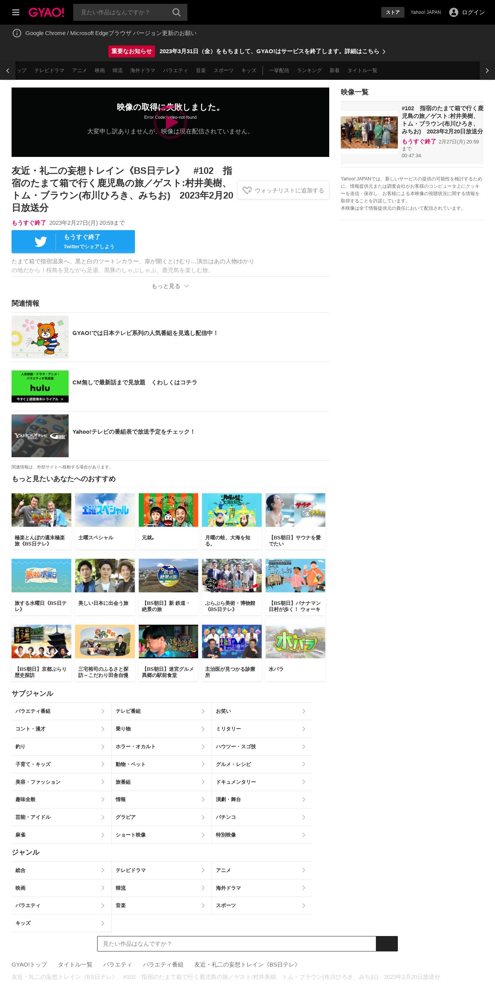Open hulu banner thumbnail
The image size is (495, 990).
(x=40, y=386)
